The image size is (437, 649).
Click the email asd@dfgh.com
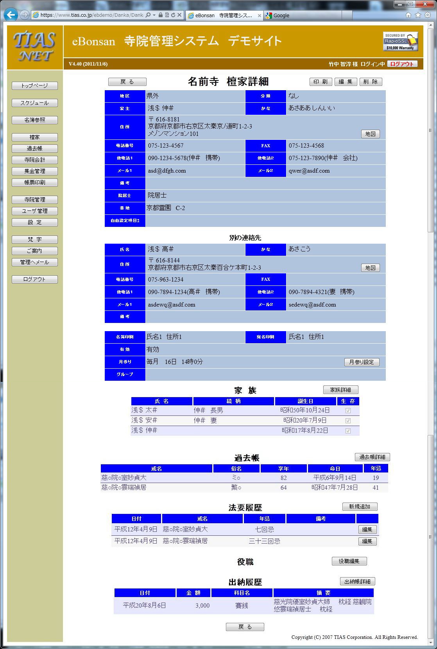[167, 171]
